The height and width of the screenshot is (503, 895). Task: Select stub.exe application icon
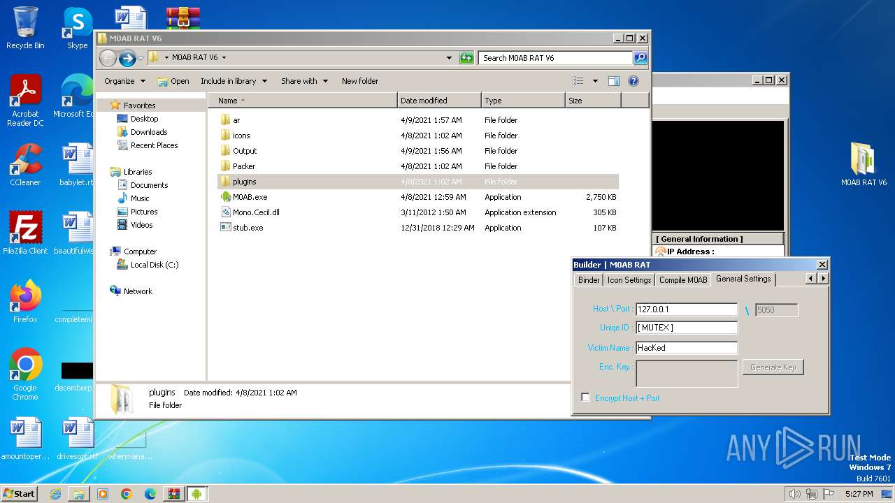pos(225,228)
